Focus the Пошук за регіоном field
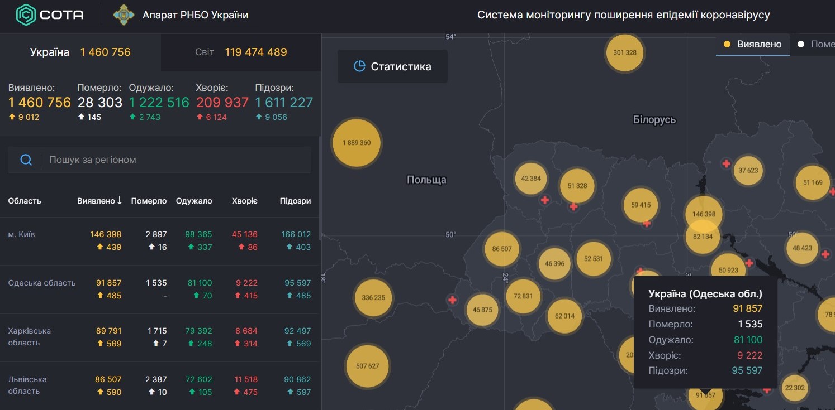 tap(159, 160)
